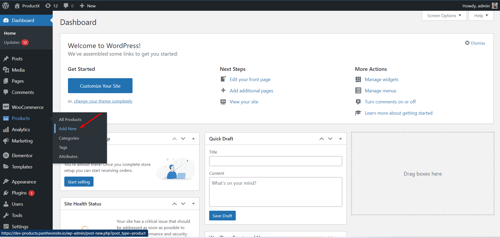Click the view site monitor icon
Screen dimensions: 500x238
(223, 102)
